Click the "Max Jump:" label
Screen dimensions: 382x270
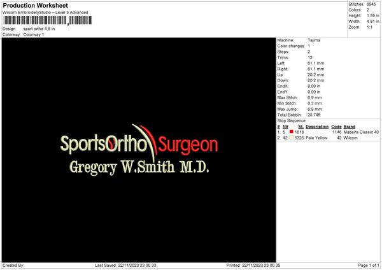pos(287,110)
